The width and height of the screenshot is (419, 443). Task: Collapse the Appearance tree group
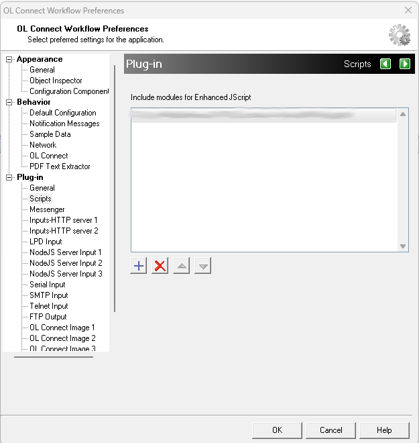(9, 59)
